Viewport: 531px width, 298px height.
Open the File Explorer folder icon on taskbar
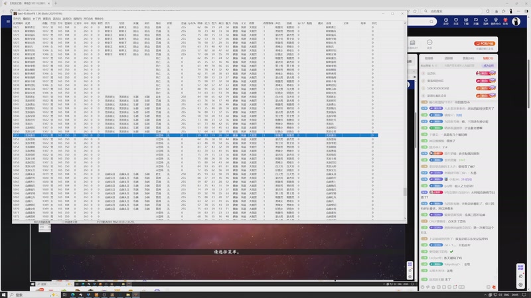click(128, 295)
